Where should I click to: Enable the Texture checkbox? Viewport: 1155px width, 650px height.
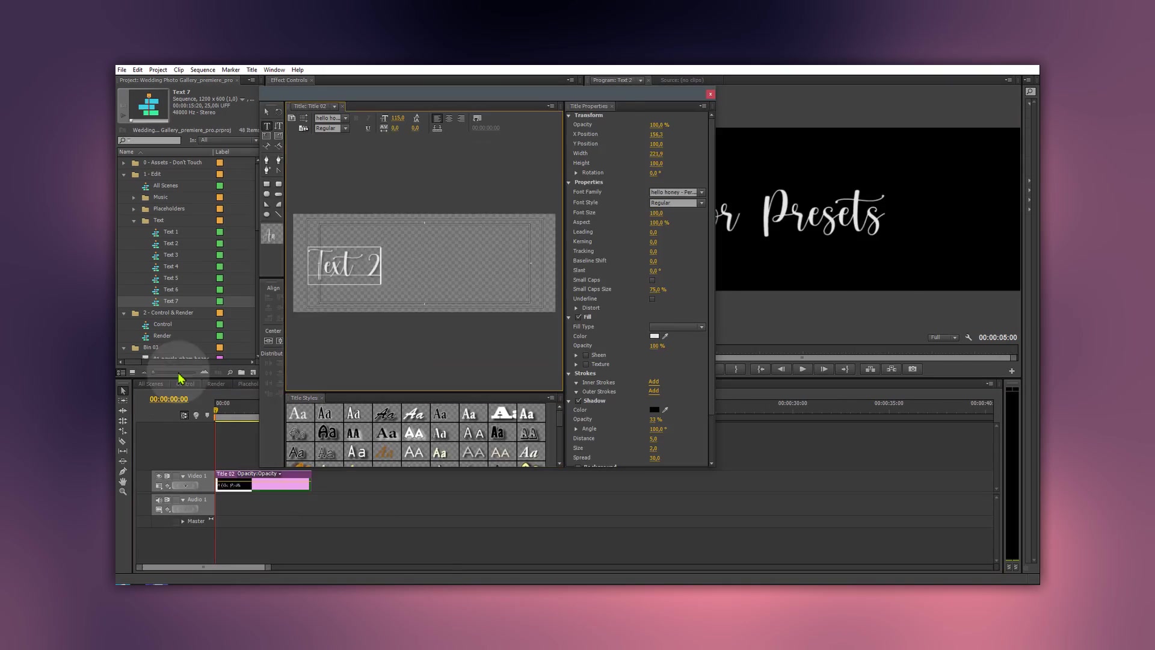586,365
